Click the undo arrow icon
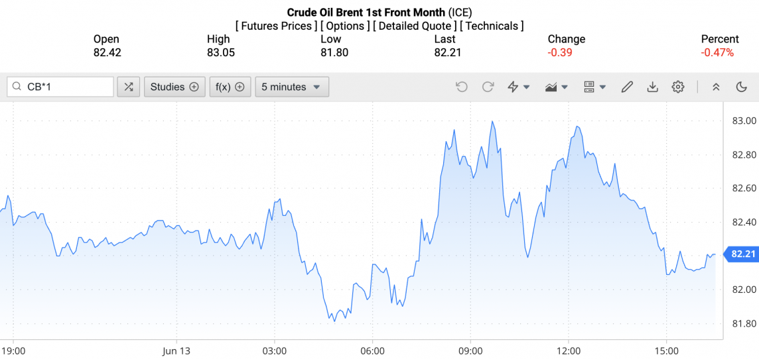The image size is (759, 359). pyautogui.click(x=462, y=87)
